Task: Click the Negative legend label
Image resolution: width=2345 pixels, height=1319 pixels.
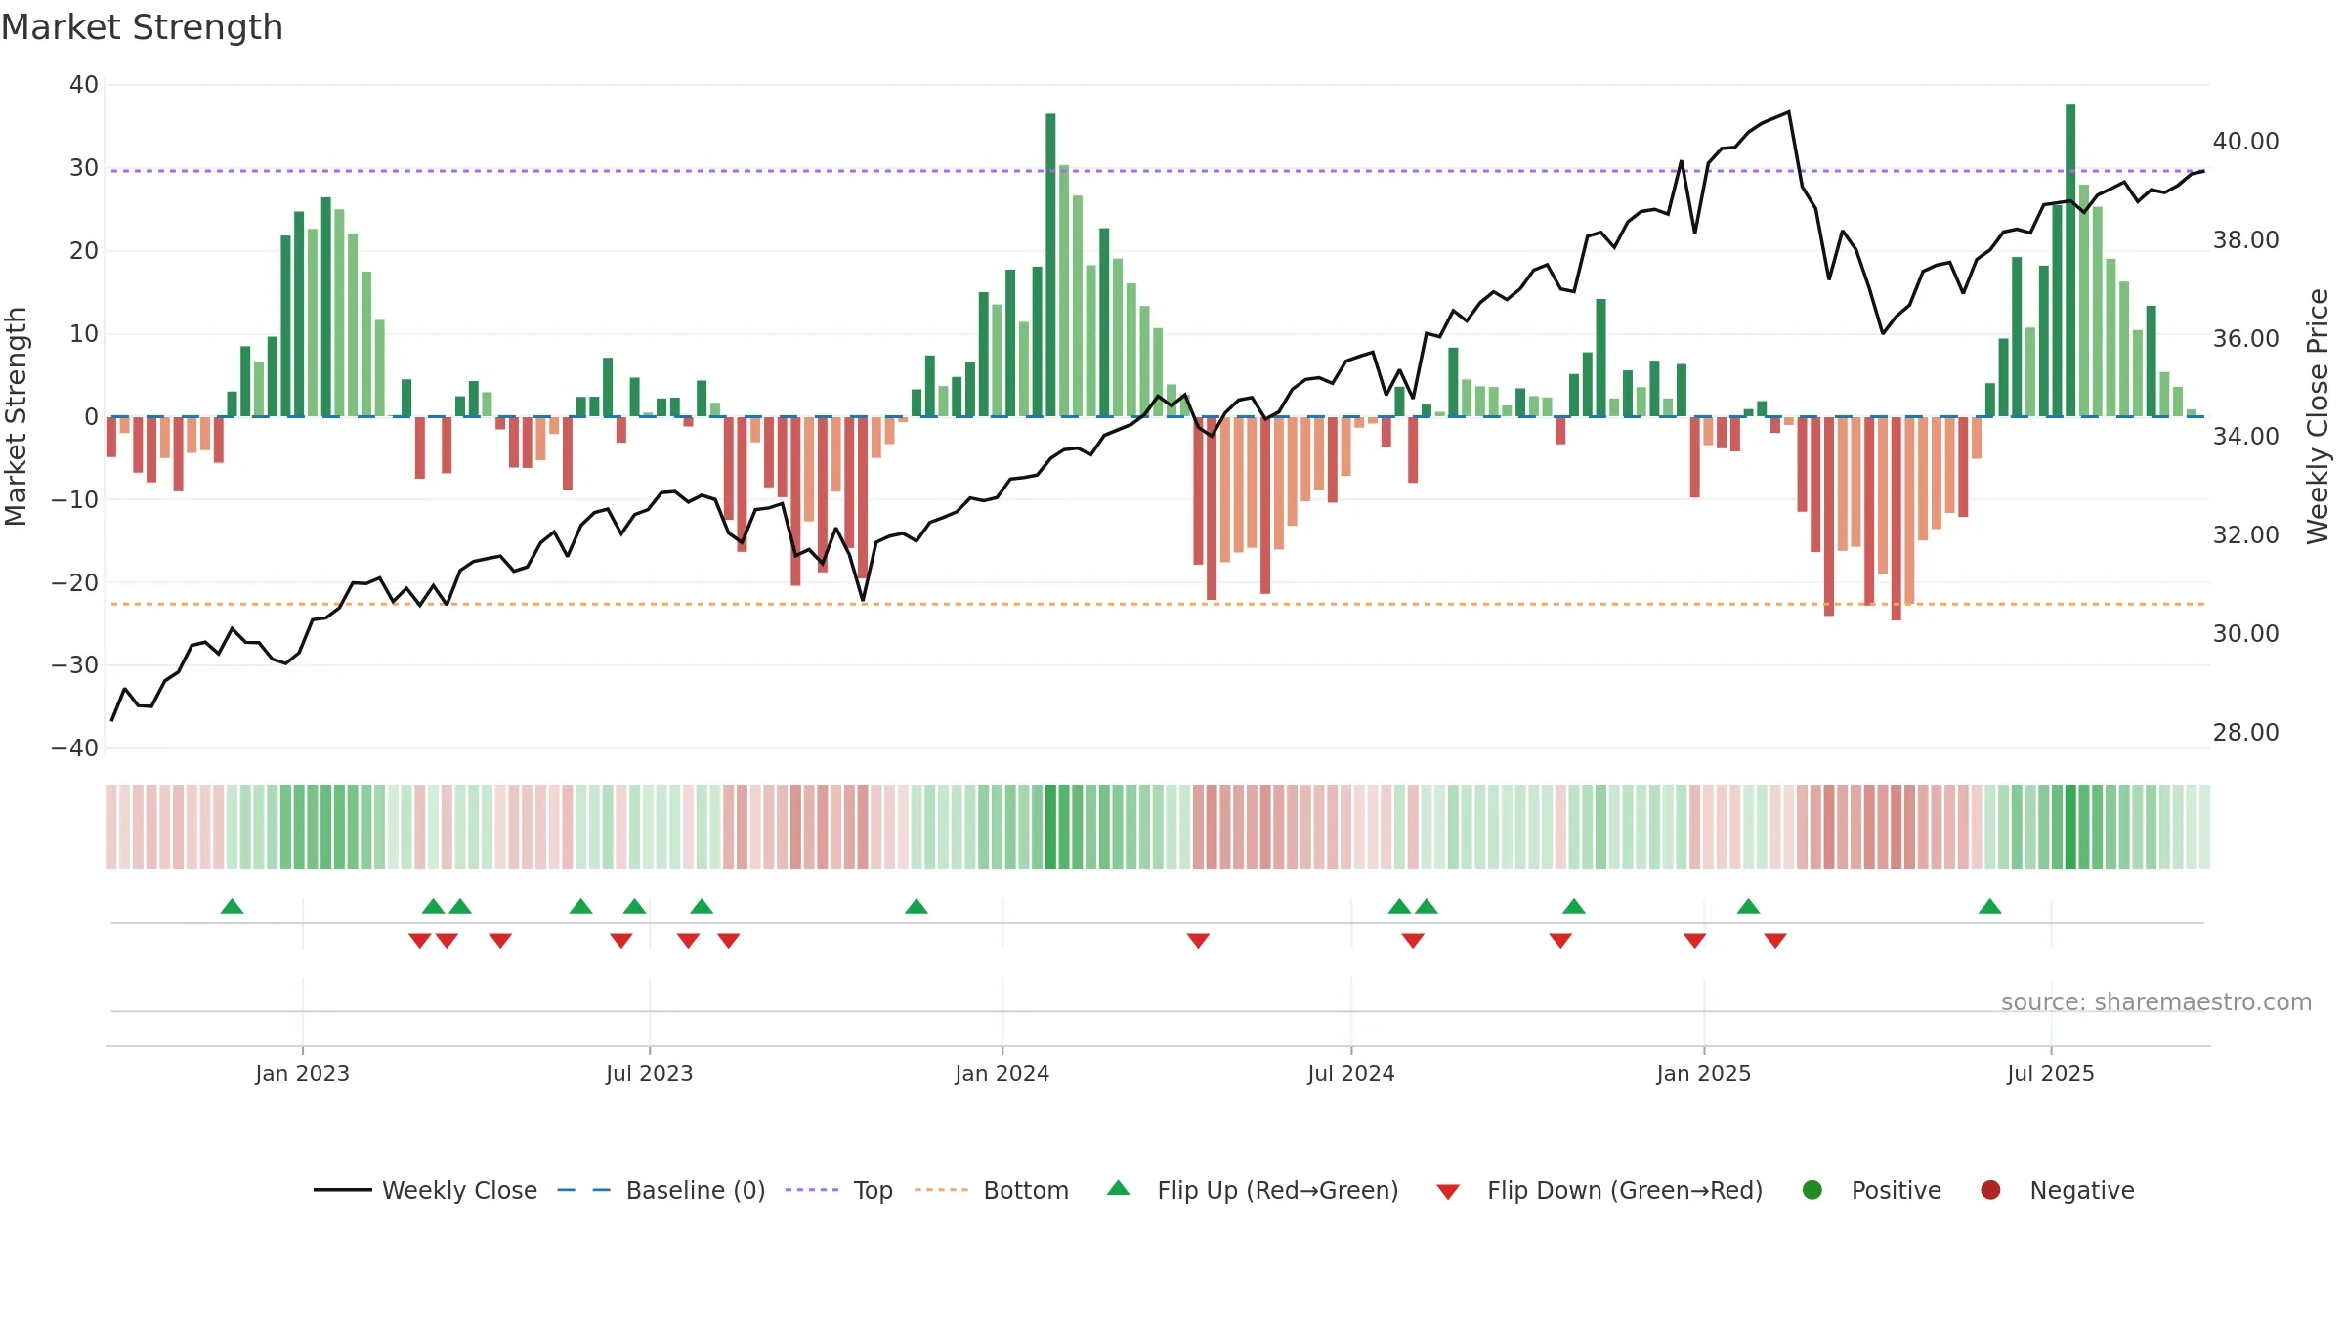Action: click(x=2081, y=1190)
